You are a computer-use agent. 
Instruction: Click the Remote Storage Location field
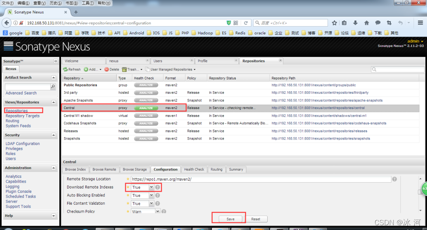click(x=261, y=179)
